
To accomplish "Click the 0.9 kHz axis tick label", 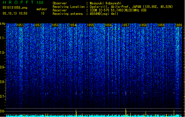I will 2,67.
